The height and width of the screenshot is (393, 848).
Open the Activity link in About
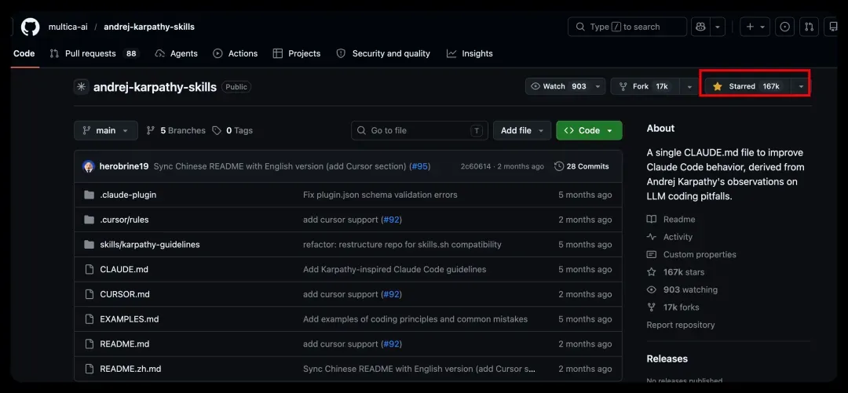click(x=670, y=237)
